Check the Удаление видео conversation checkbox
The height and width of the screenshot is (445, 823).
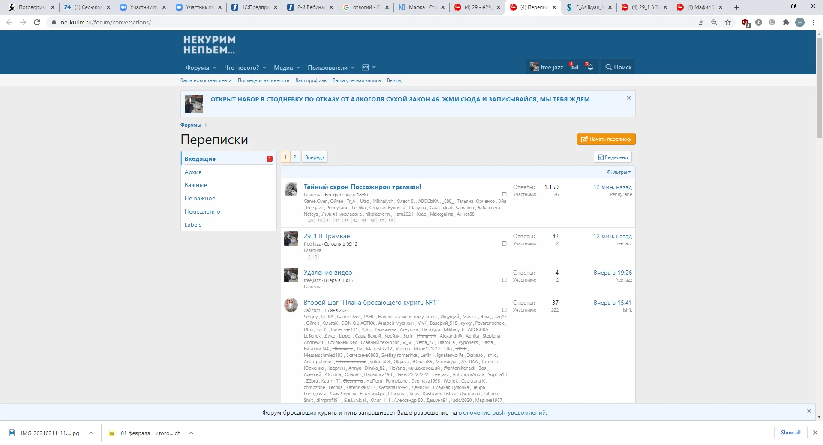(x=504, y=280)
